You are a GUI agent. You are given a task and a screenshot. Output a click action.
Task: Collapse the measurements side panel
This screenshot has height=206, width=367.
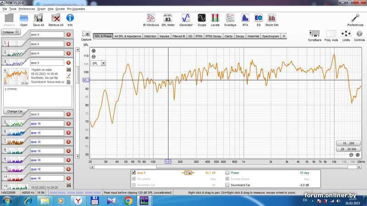click(11, 33)
